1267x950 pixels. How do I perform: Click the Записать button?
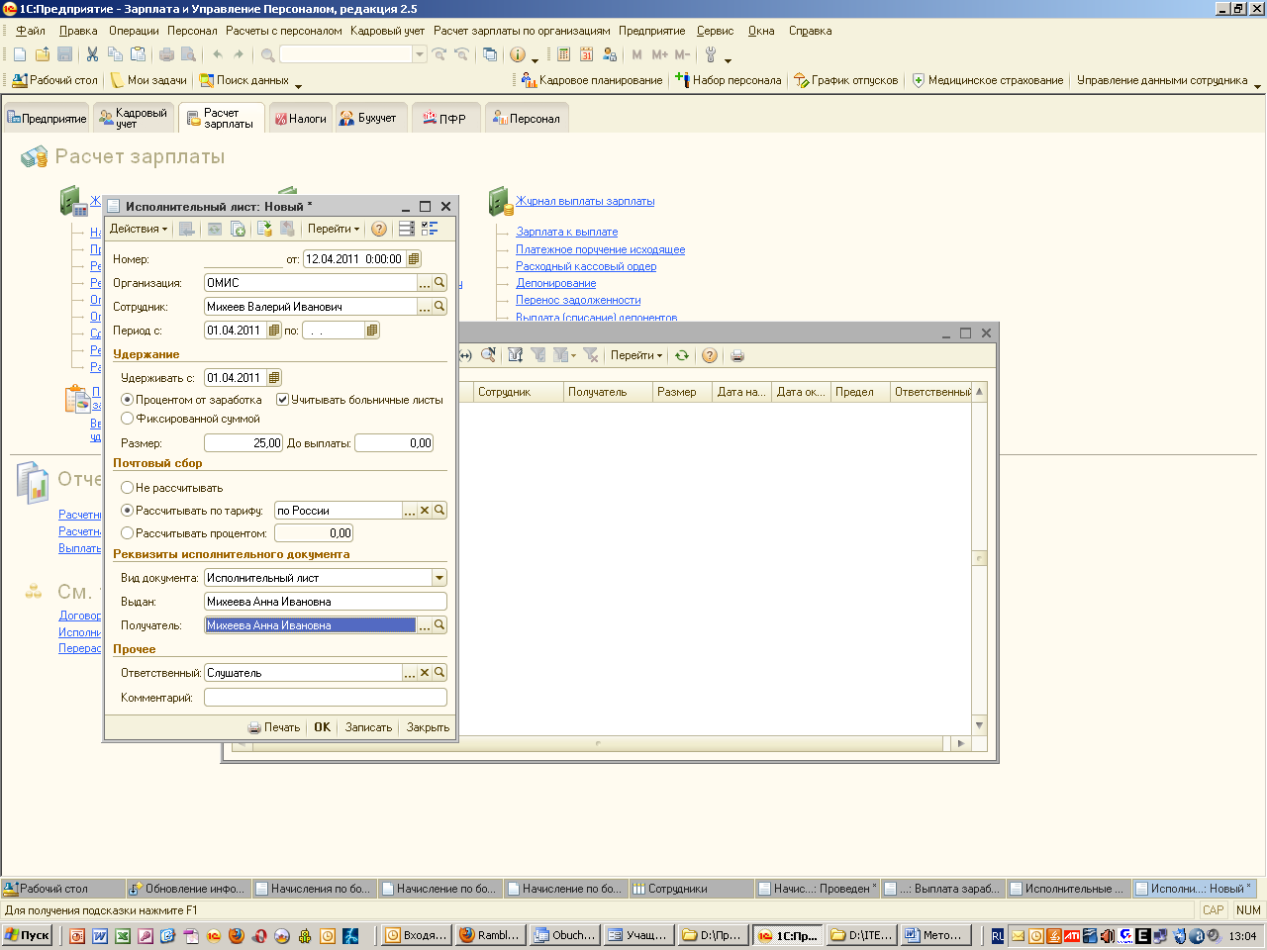tap(368, 727)
